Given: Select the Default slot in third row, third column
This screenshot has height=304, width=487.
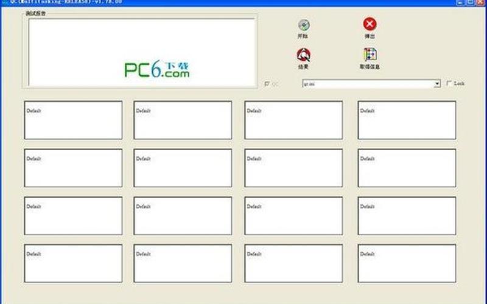Looking at the screenshot, I should tap(293, 216).
